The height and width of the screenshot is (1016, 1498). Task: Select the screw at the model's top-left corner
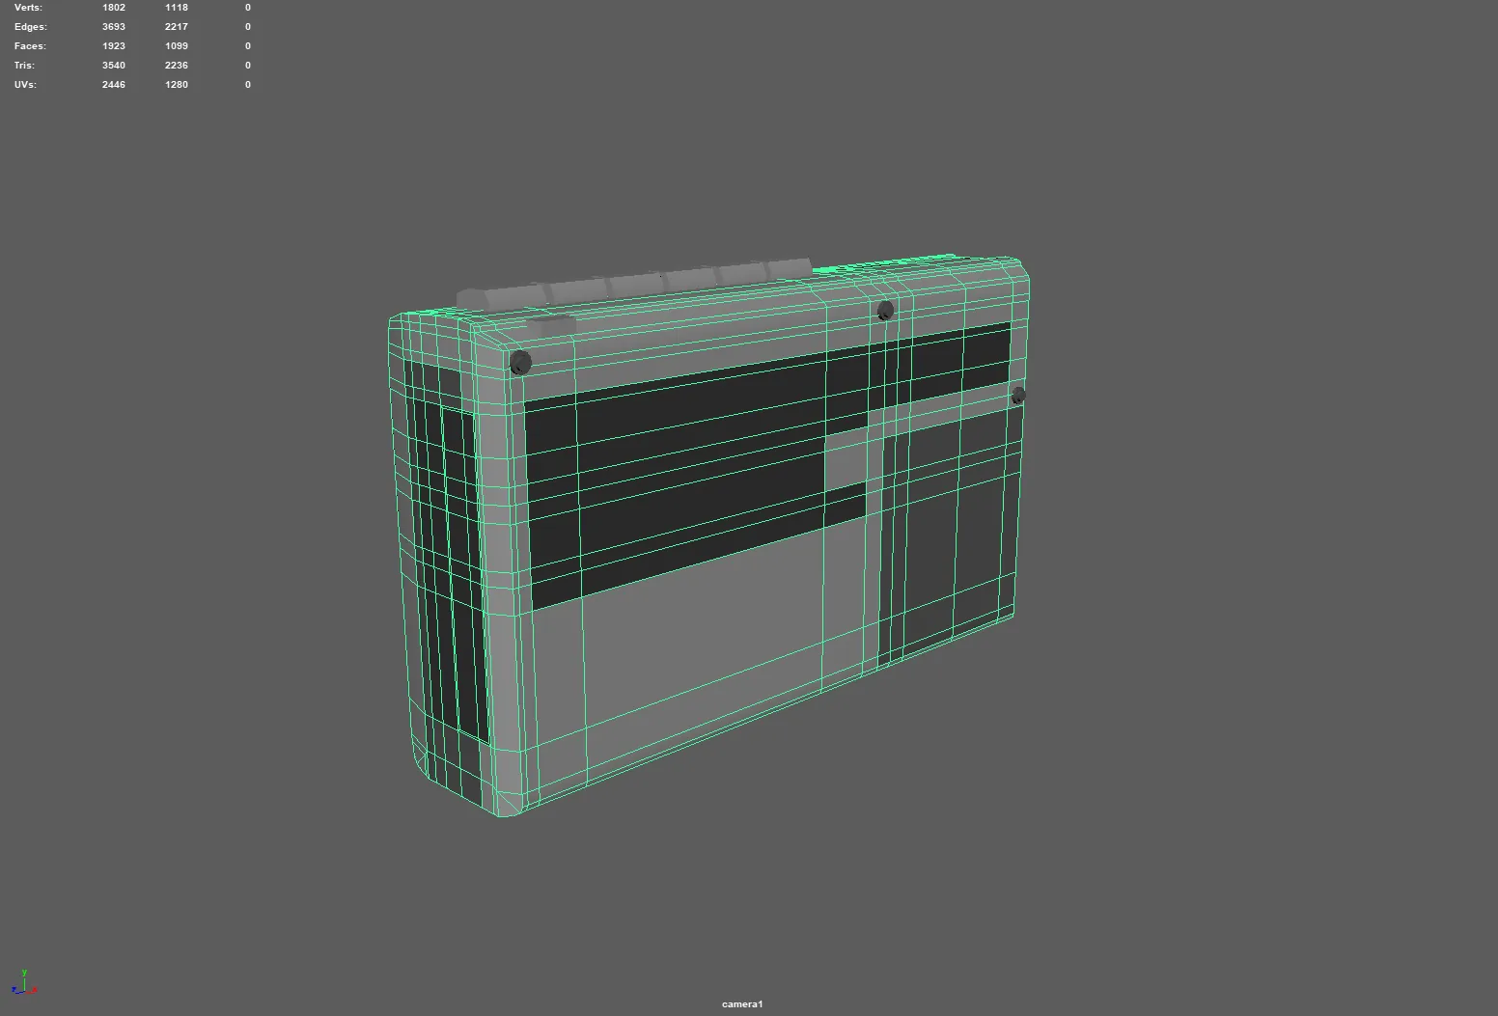point(519,363)
